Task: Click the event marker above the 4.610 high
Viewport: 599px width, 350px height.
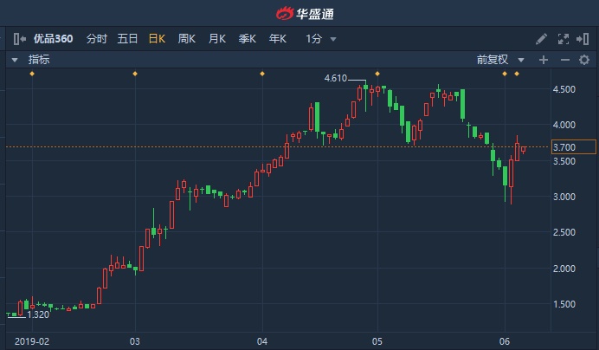Action: (377, 74)
